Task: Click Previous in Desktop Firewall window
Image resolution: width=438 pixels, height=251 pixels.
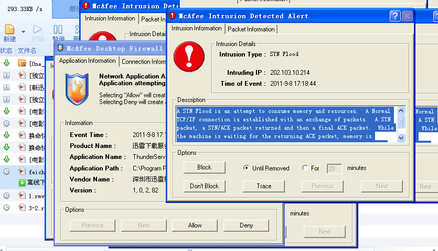Action: click(92, 225)
